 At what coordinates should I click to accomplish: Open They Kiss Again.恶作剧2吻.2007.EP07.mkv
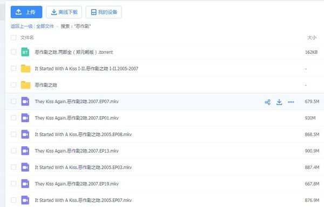(x=77, y=102)
